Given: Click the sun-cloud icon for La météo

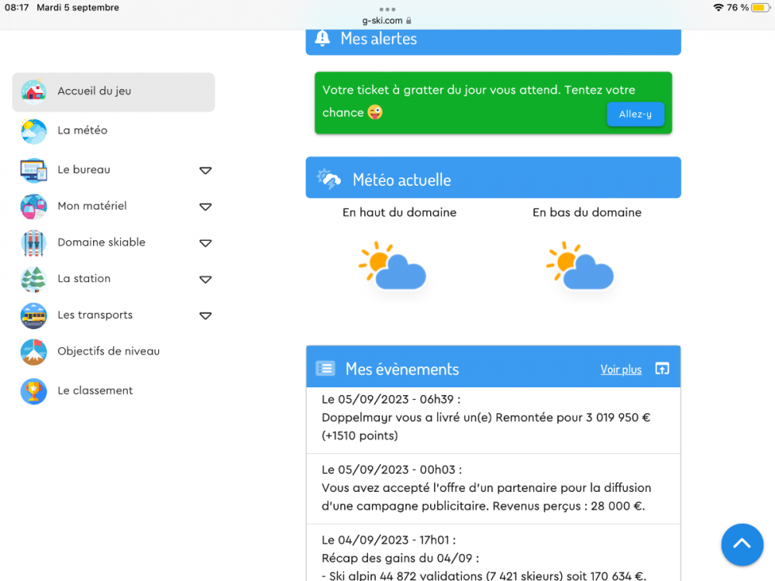Looking at the screenshot, I should coord(33,131).
